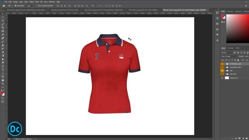Toggle Quick Mask mode in toolbox
Viewport: 249px width, 140px height.
[3, 98]
